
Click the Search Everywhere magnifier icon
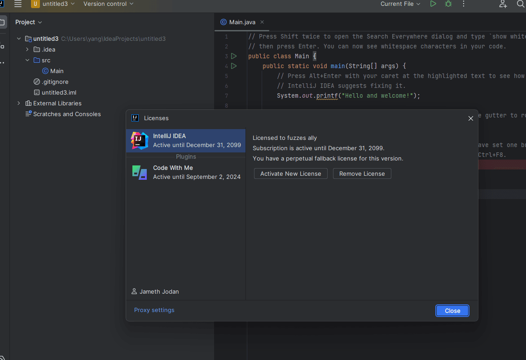coord(521,4)
